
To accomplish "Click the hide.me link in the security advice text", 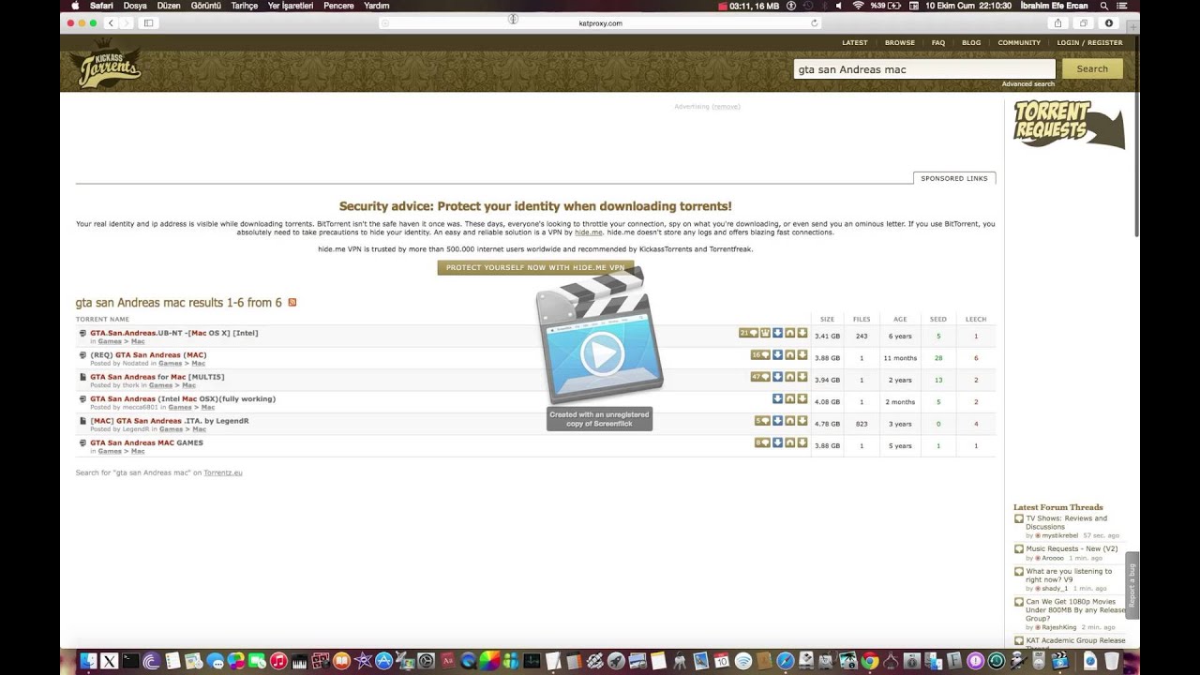I will point(589,232).
